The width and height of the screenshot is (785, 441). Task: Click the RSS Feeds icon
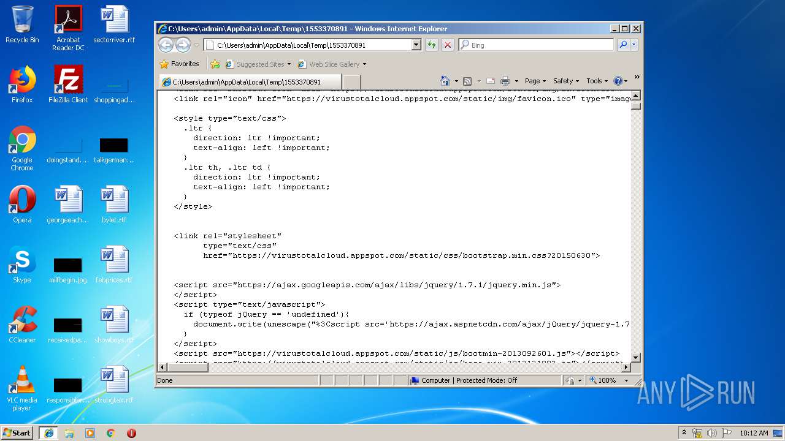point(467,81)
